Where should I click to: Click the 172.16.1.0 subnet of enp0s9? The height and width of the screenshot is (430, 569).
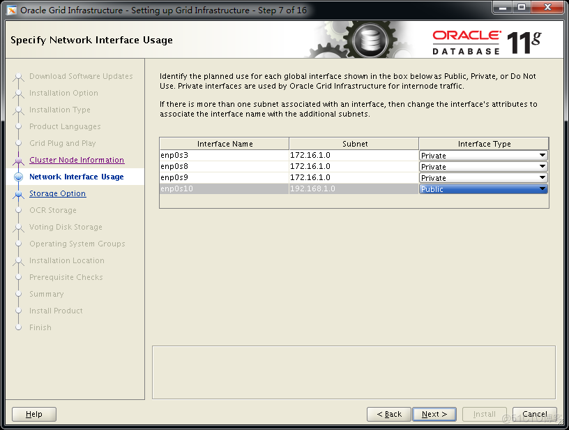coord(354,177)
